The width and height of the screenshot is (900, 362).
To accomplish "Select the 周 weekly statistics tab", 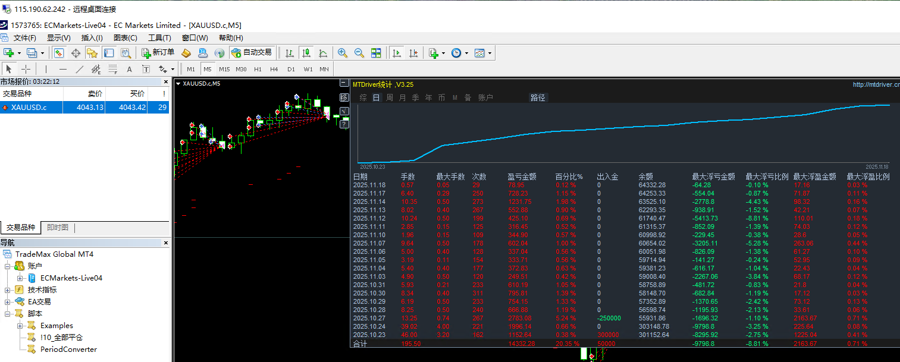I will tap(390, 97).
